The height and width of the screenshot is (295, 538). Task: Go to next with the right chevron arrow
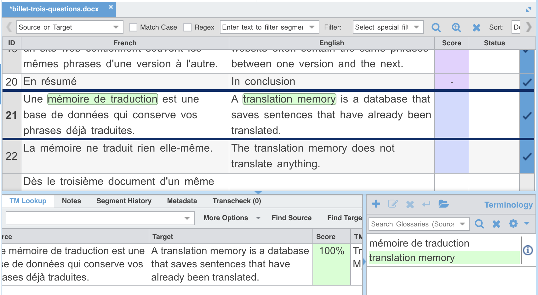click(x=529, y=27)
